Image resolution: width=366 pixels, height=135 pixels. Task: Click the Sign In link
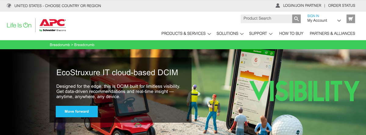(x=313, y=16)
